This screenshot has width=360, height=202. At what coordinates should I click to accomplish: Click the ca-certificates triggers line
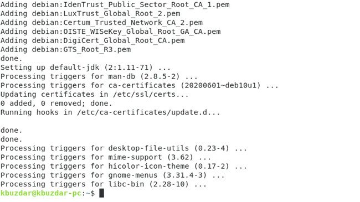(140, 85)
